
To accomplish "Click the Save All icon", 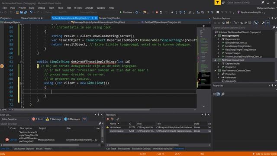I will [x=26, y=13].
